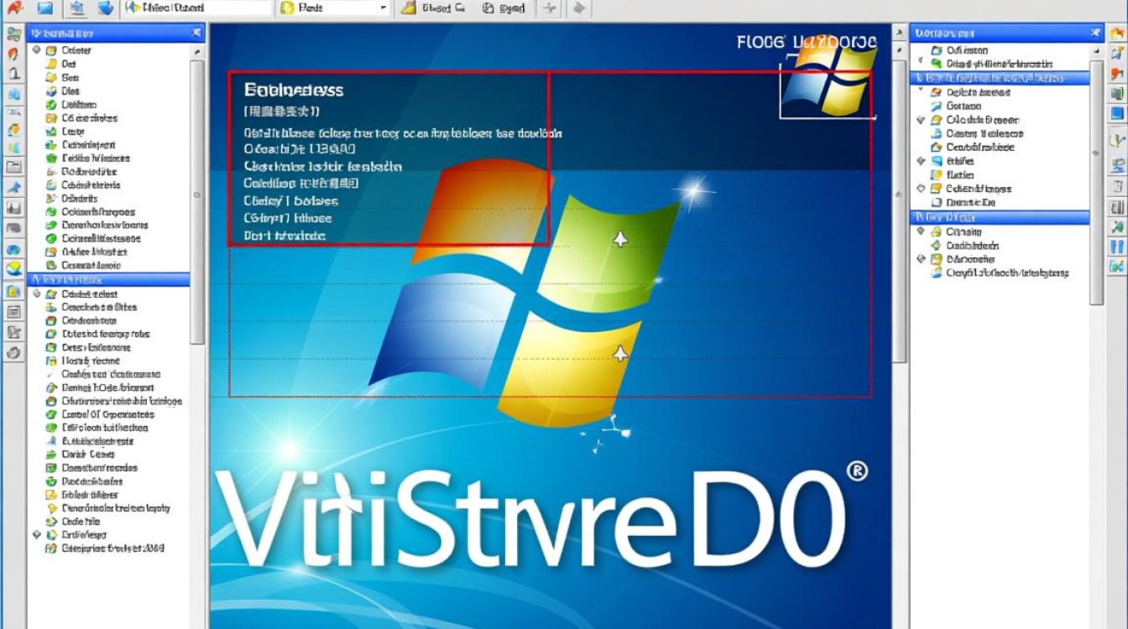Click the blue shield icon in the top toolbar
The image size is (1128, 629).
(105, 8)
